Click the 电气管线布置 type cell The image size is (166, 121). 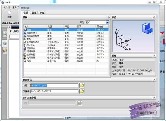coord(53,57)
